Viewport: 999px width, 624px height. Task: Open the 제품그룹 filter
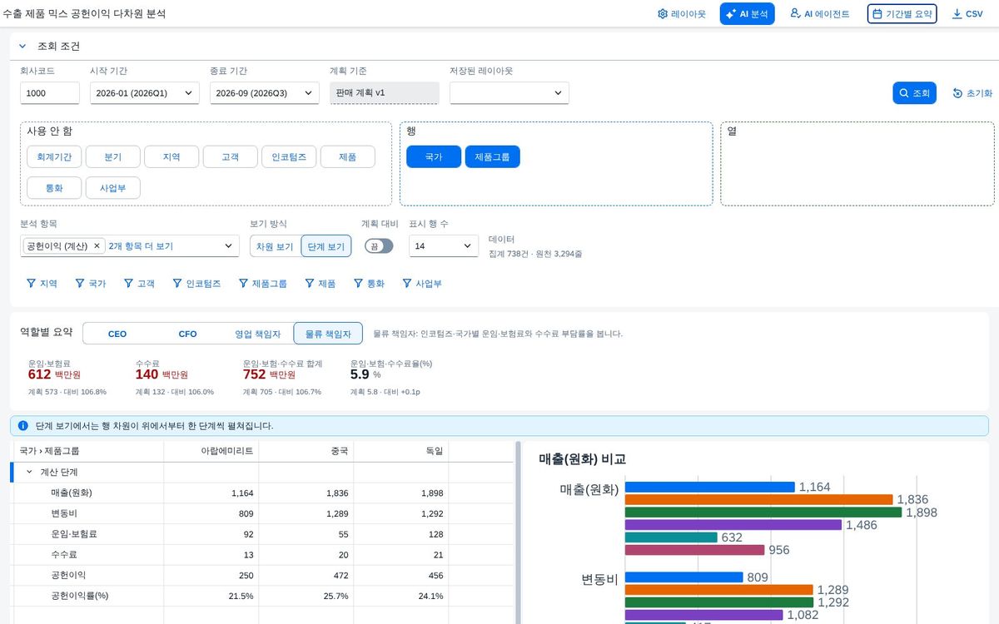coord(263,284)
